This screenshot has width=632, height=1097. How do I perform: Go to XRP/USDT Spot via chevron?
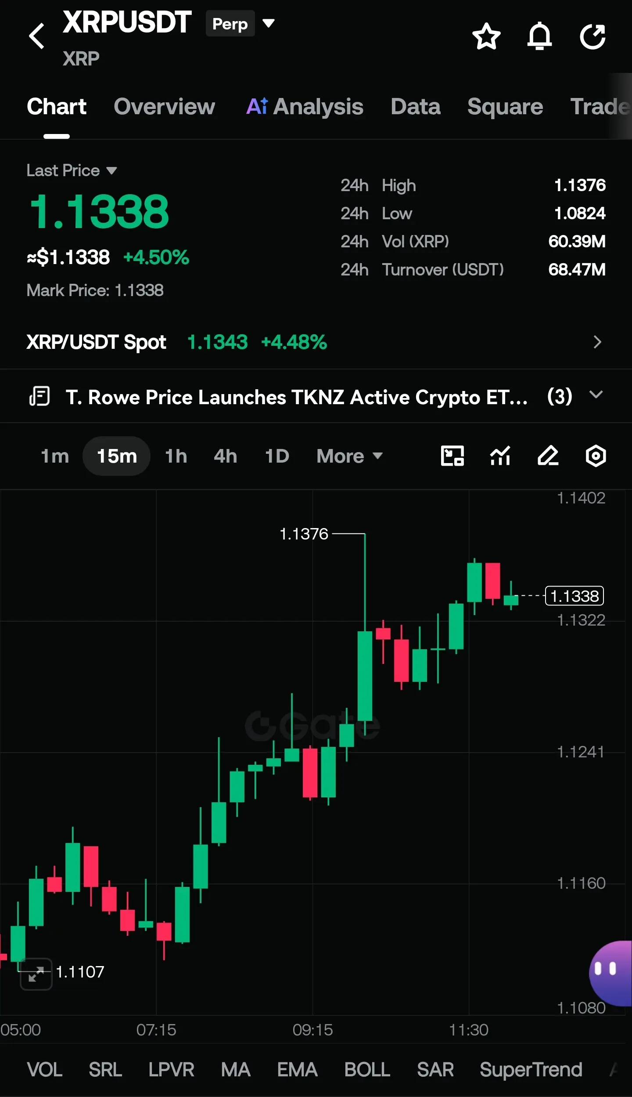click(597, 342)
